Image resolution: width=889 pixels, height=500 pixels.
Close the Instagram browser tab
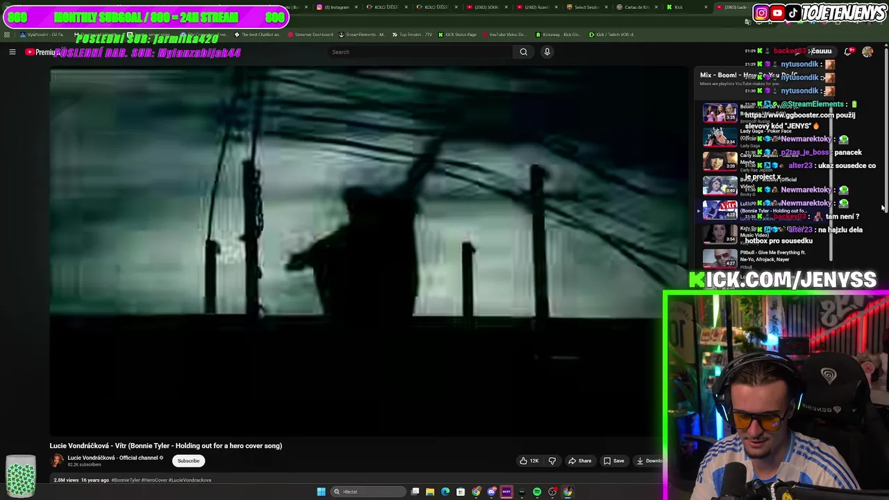356,7
